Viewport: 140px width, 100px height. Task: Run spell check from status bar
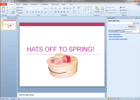19,99
